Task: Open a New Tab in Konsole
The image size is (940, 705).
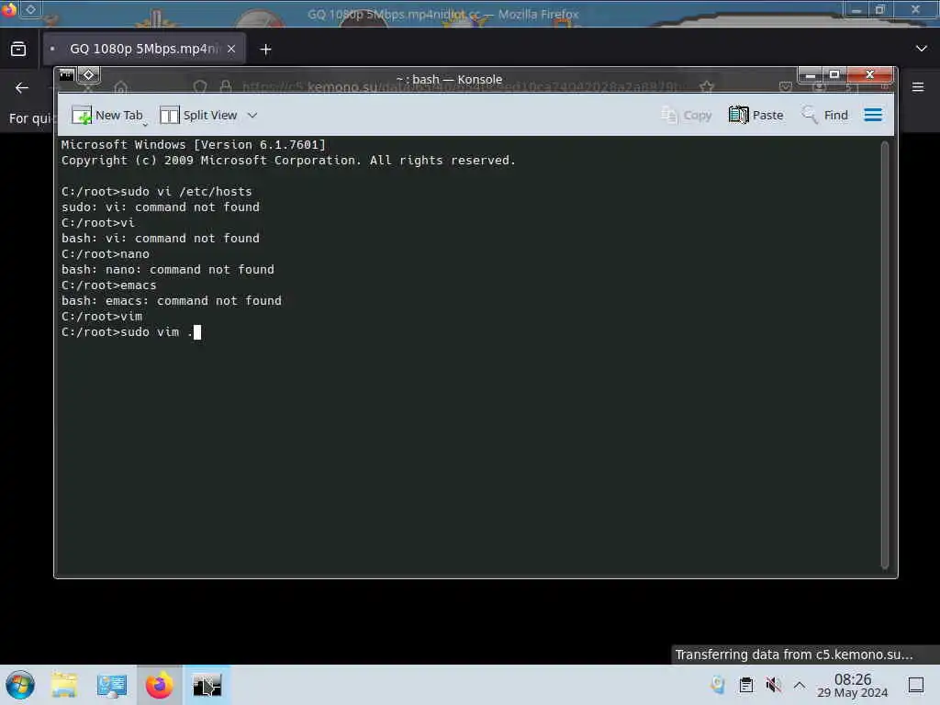Action: (108, 115)
